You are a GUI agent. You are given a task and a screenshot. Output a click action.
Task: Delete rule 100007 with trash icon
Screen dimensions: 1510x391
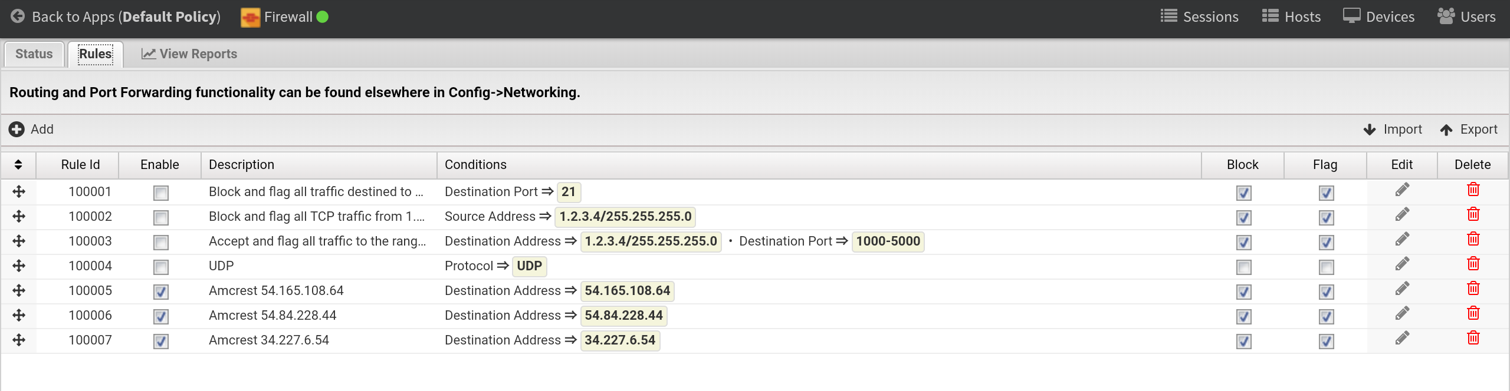coord(1473,338)
